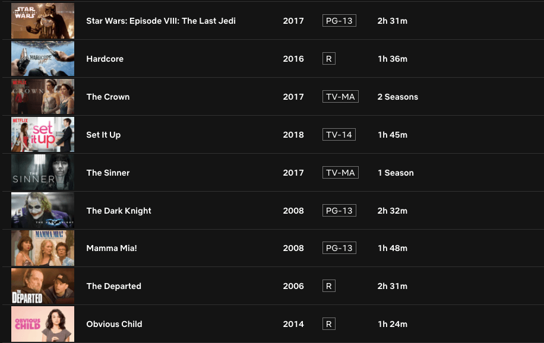Open The Dark Knight title link
Viewport: 544px width, 343px height.
coord(119,211)
